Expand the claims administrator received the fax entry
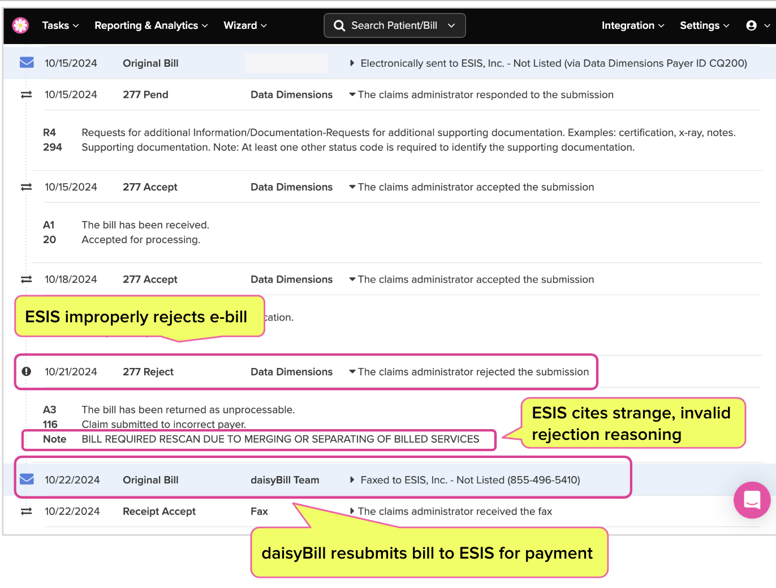The width and height of the screenshot is (776, 588). (352, 511)
